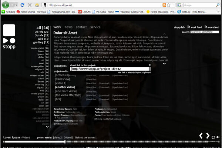Select the coloring [12] tag
This screenshot has height=148, width=222.
42,85
